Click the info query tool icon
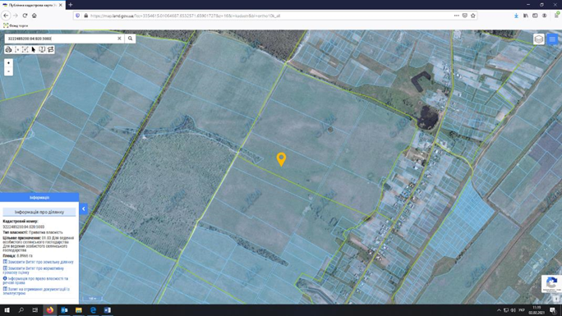The width and height of the screenshot is (562, 316). click(x=42, y=49)
